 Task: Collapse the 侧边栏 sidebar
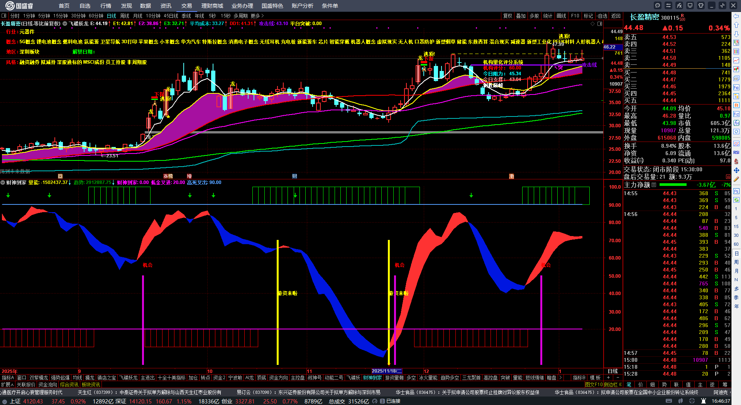(x=613, y=385)
